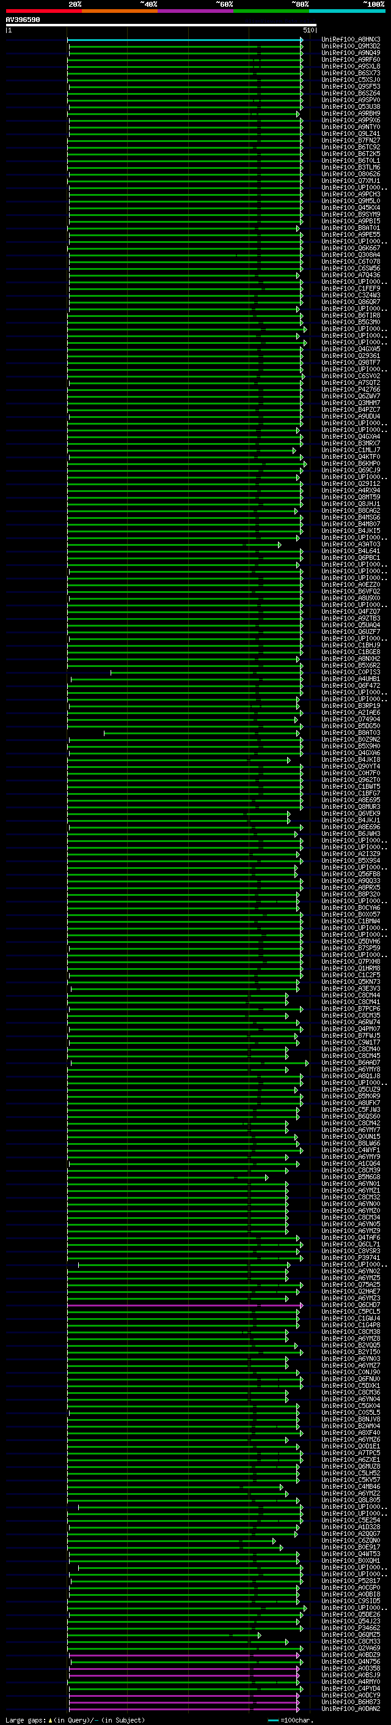
Task: Select hit UniRef100_Q9M3D2
Action: pos(351,47)
